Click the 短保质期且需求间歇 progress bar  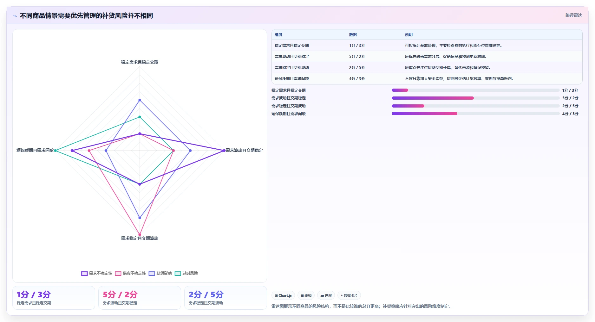[x=475, y=114]
